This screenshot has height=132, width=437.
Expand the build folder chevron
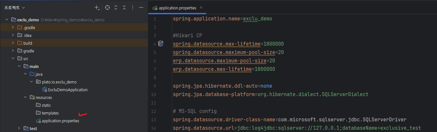[13, 43]
